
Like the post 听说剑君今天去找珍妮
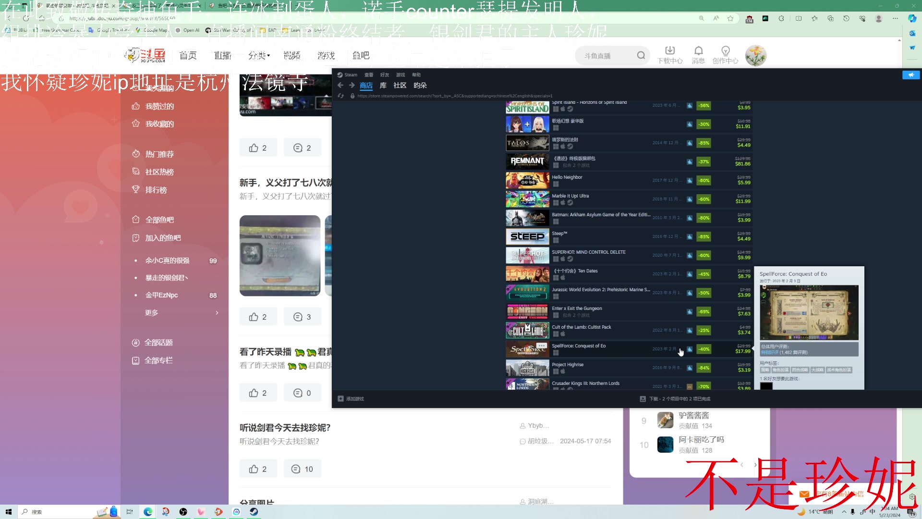pyautogui.click(x=258, y=469)
